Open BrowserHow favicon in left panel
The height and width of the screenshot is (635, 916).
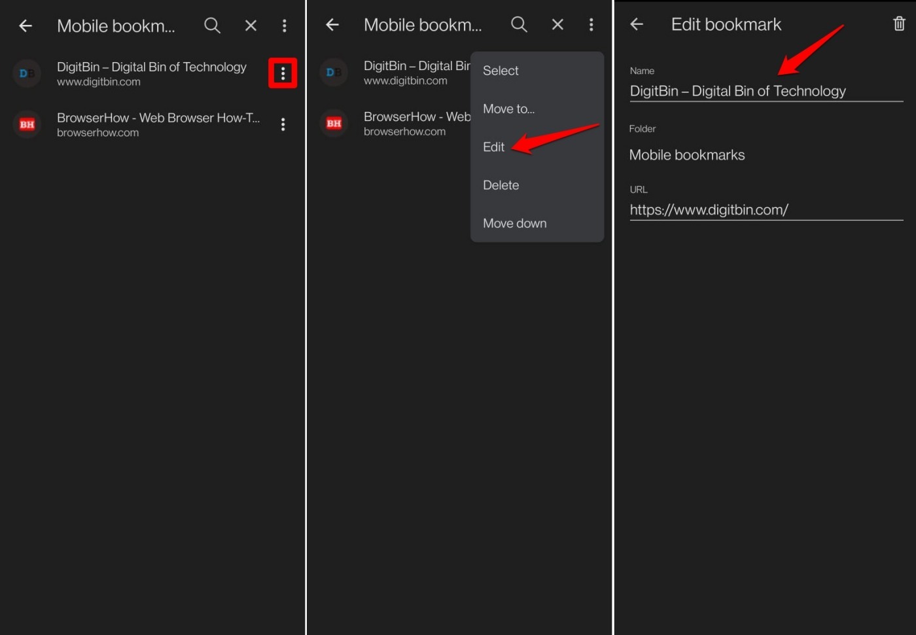click(27, 124)
